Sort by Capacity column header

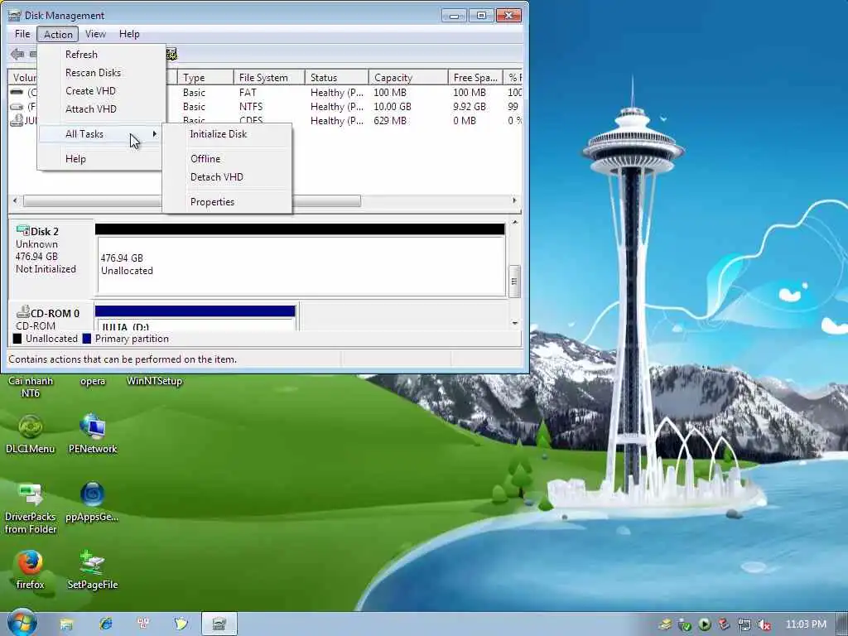[x=408, y=77]
